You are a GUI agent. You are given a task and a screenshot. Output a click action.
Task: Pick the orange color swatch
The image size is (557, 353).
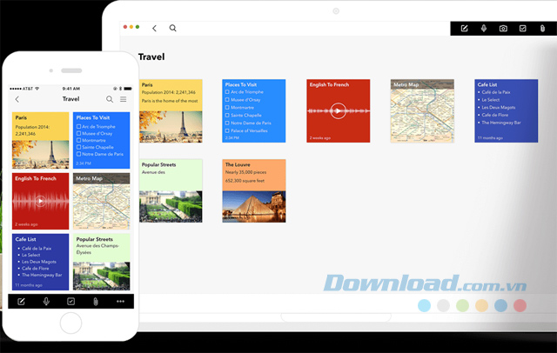[x=481, y=305]
